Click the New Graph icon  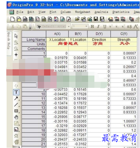coord(37,19)
